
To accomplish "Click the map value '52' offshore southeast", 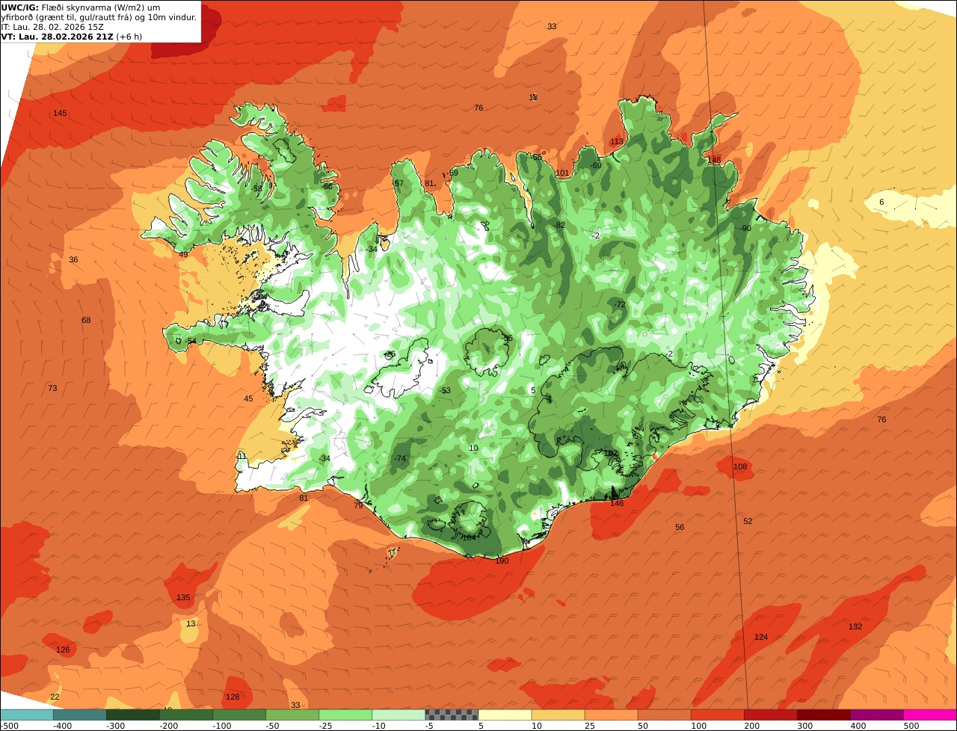I will coord(748,521).
